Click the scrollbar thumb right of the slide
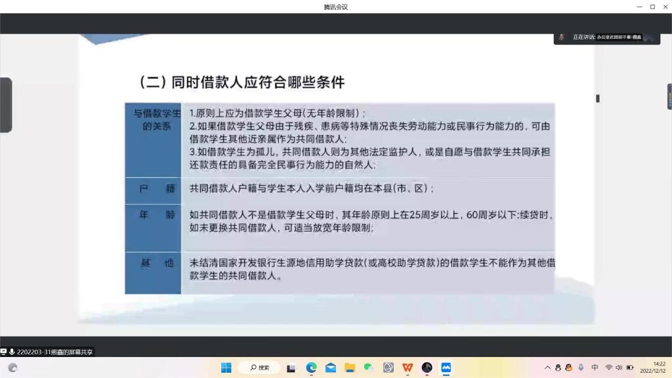 tap(598, 98)
